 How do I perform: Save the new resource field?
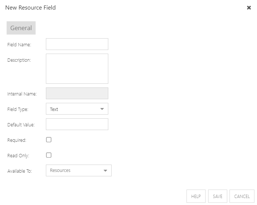tap(217, 196)
